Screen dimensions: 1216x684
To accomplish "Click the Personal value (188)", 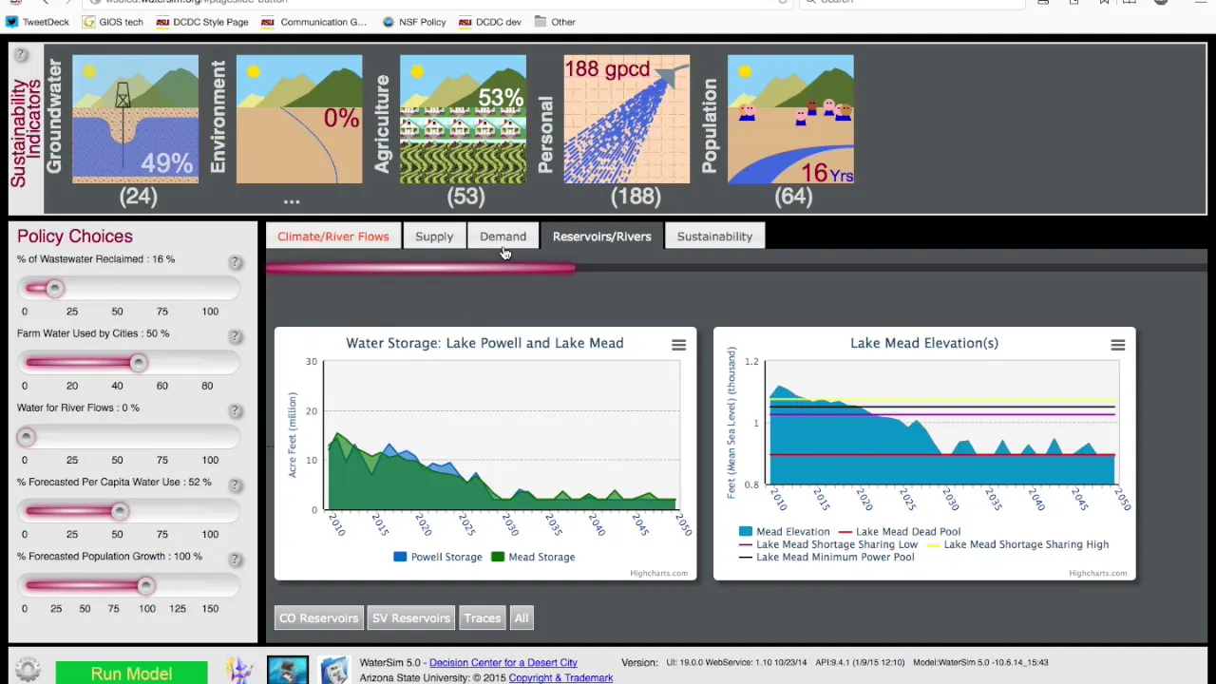I will pyautogui.click(x=635, y=197).
